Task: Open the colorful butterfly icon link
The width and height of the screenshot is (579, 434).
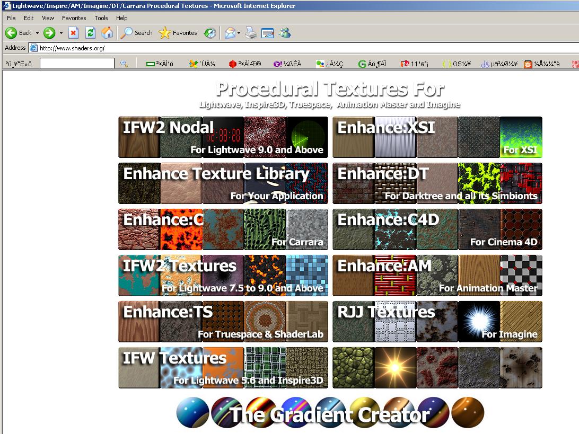Action: click(202, 64)
